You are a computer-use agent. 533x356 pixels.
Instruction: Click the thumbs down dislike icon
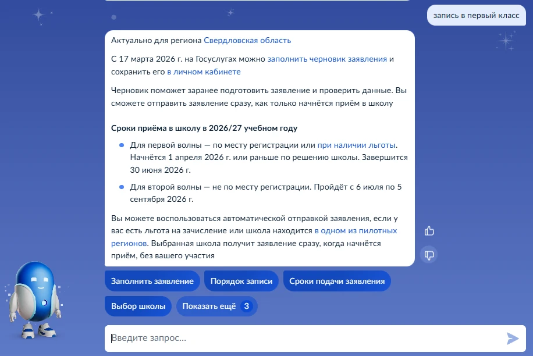(429, 255)
